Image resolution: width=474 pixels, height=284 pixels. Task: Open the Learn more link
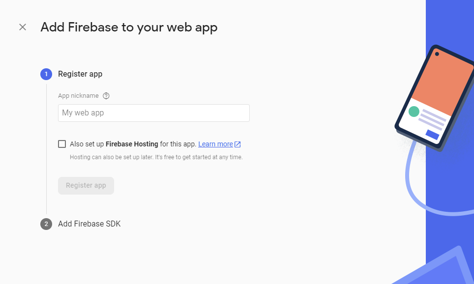[x=215, y=144]
